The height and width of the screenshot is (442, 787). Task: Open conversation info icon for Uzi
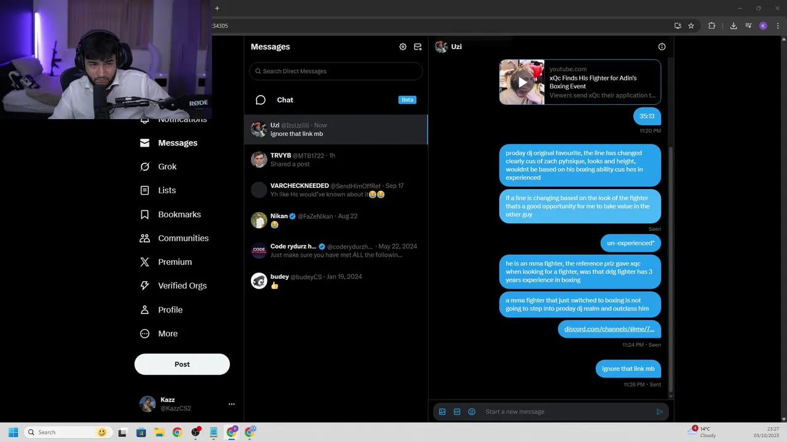(x=662, y=47)
